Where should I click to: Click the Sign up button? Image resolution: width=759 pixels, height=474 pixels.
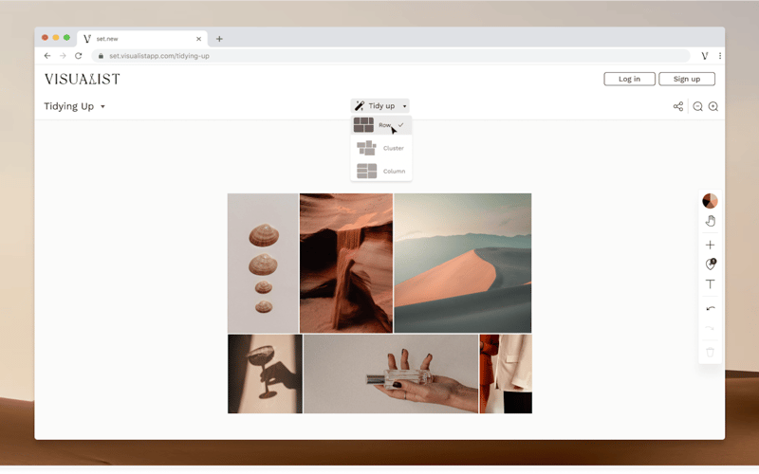(x=687, y=79)
